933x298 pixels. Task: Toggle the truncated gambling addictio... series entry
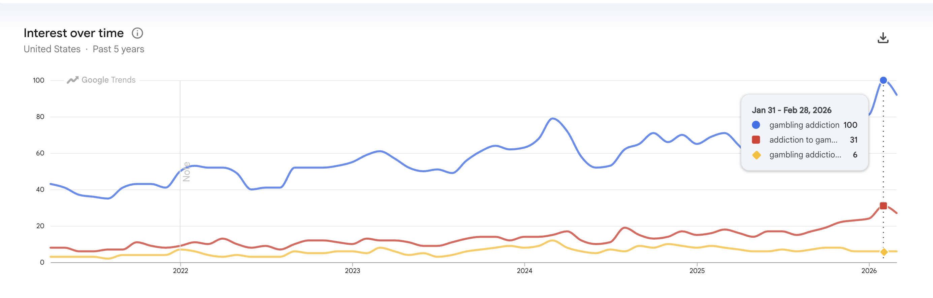click(x=805, y=154)
